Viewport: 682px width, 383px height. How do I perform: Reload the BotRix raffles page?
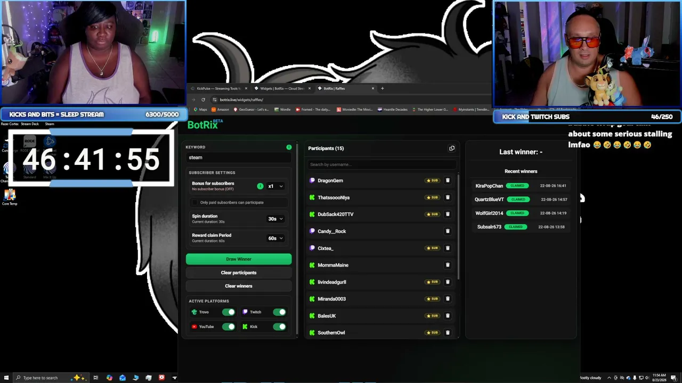(x=203, y=99)
